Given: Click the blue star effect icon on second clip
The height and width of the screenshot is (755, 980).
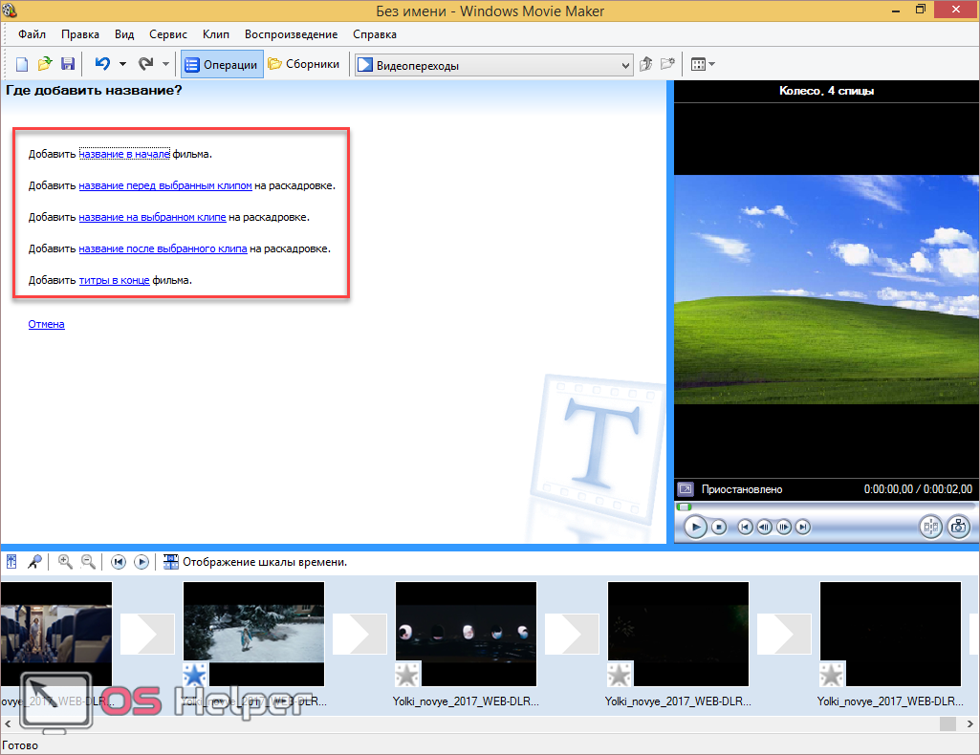Looking at the screenshot, I should pyautogui.click(x=194, y=676).
